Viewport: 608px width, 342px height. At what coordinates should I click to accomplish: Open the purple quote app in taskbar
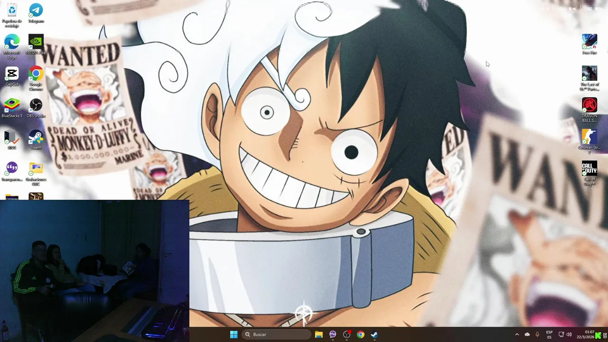(x=332, y=334)
